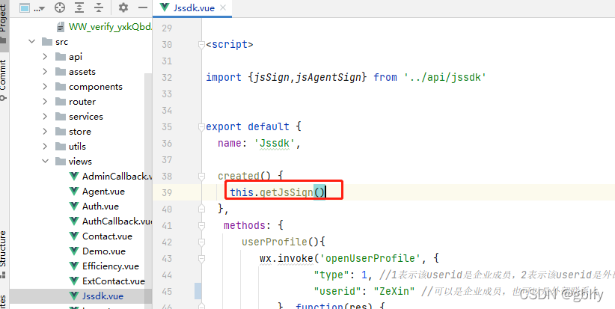Viewport: 615px width, 309px height.
Task: Expand the utils folder
Action: (x=46, y=146)
